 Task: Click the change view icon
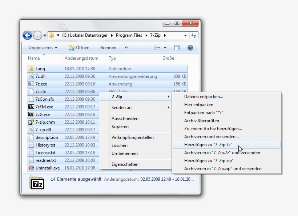point(157,48)
